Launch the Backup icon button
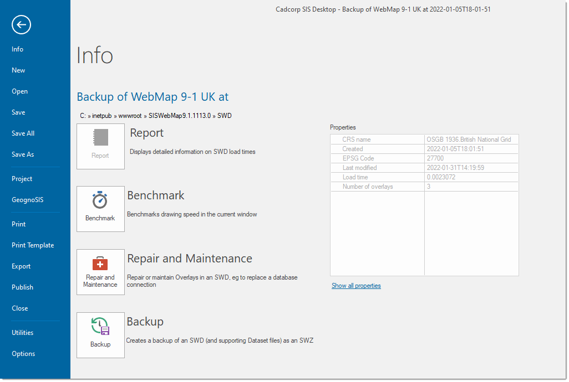Screen dimensions: 569x382 tap(100, 335)
